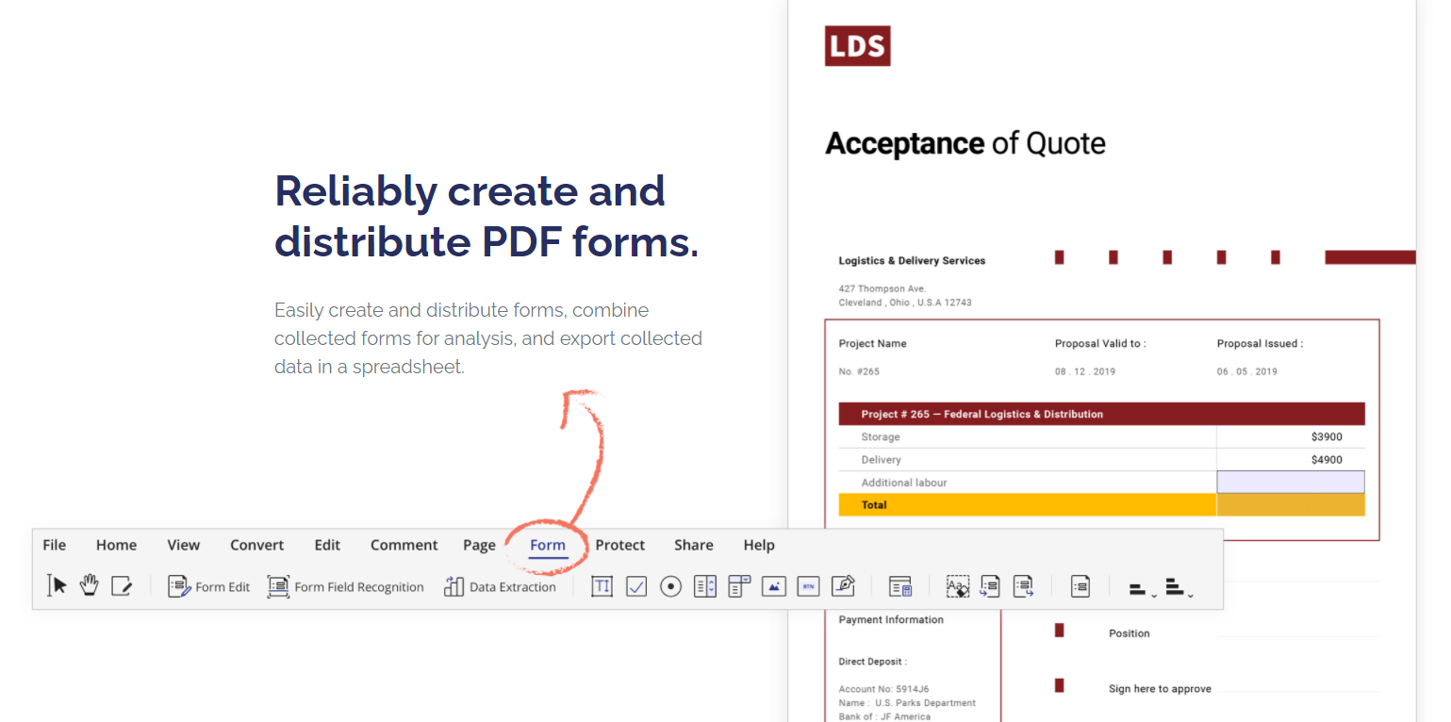Viewport: 1451px width, 722px height.
Task: Click the highlighted Total row color bar
Action: [x=1028, y=504]
